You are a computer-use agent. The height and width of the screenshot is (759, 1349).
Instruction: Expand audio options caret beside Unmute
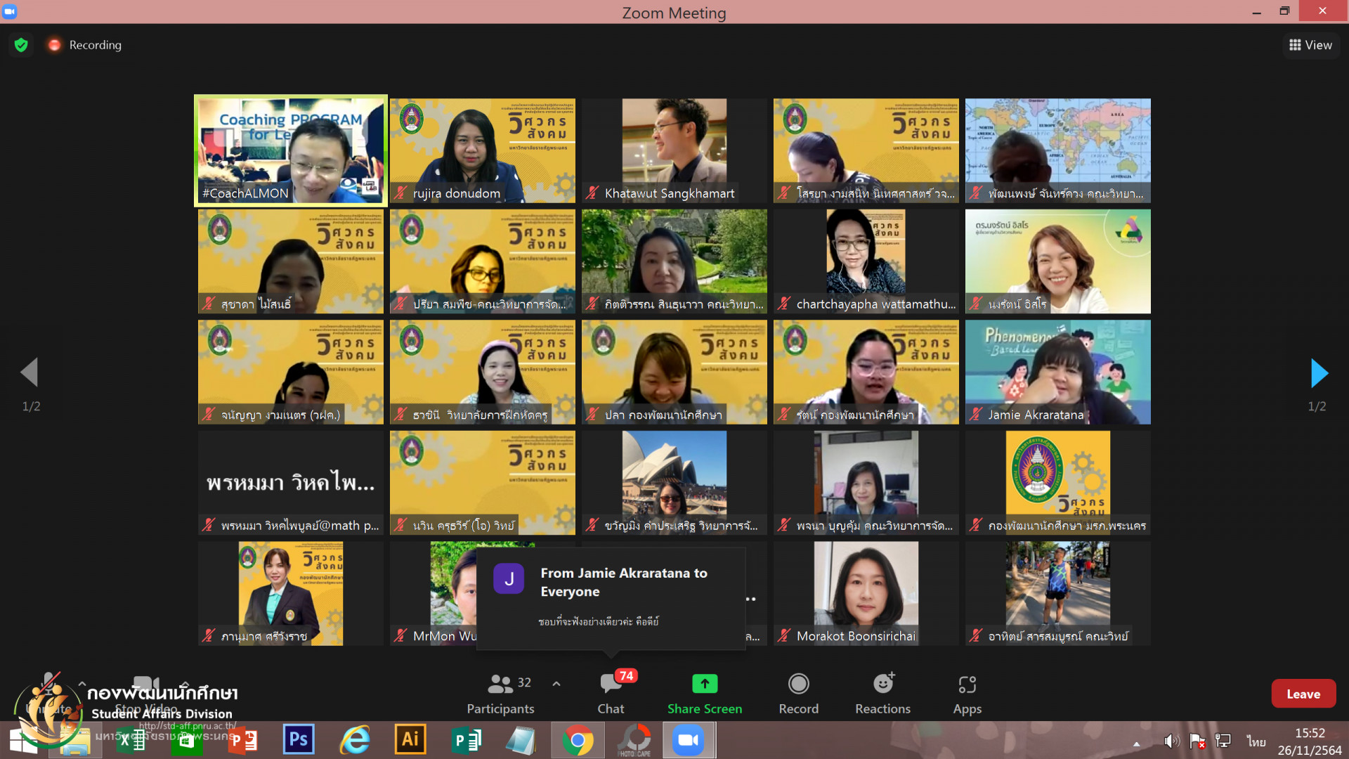click(82, 683)
